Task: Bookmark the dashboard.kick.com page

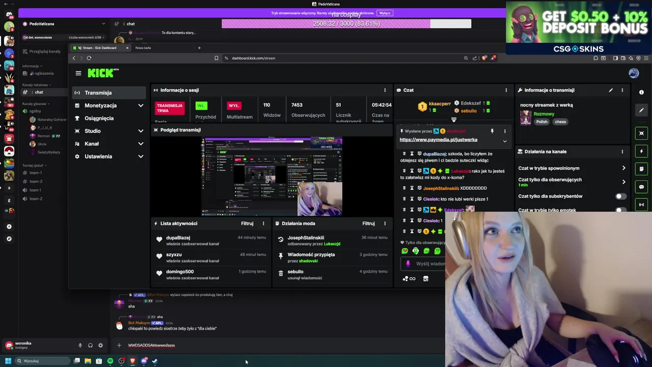Action: tap(216, 58)
